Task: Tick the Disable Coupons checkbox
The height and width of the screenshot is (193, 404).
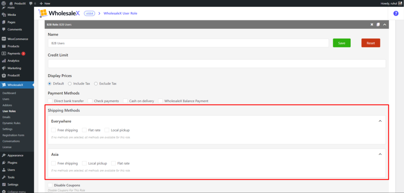Action: coord(50,185)
